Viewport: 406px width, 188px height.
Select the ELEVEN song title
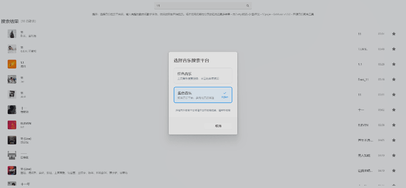pyautogui.click(x=26, y=123)
